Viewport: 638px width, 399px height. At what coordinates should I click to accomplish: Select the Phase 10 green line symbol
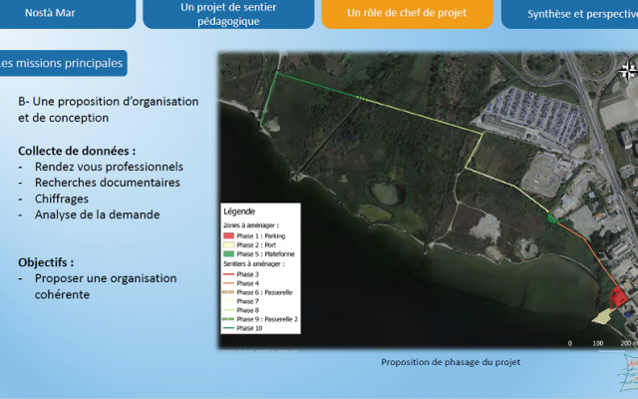point(228,328)
